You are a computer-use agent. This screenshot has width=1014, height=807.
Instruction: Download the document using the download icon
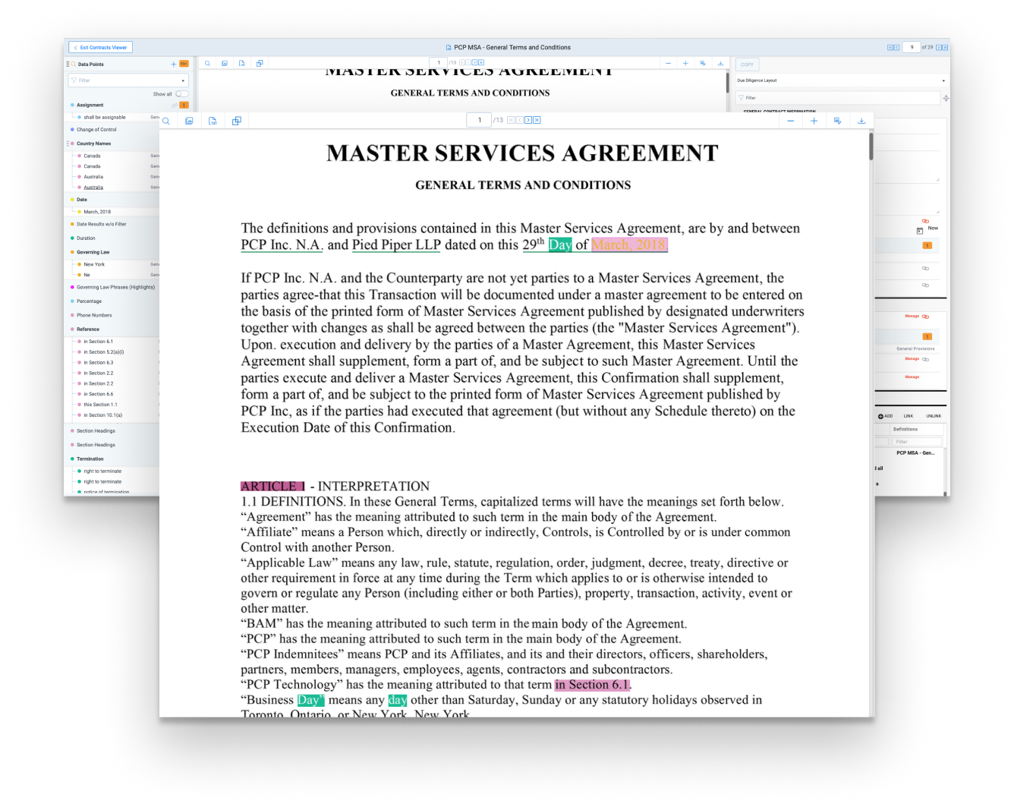pos(861,121)
